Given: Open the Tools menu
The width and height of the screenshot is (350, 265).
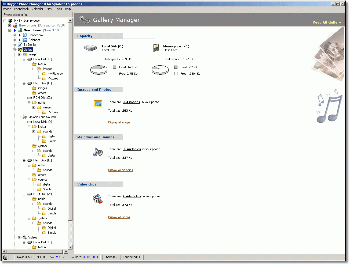Looking at the screenshot, I should pos(59,9).
